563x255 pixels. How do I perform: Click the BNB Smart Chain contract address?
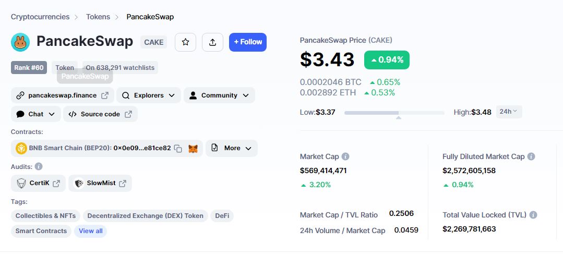coord(142,148)
